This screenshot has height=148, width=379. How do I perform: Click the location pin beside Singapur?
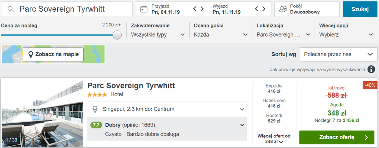coord(95,109)
